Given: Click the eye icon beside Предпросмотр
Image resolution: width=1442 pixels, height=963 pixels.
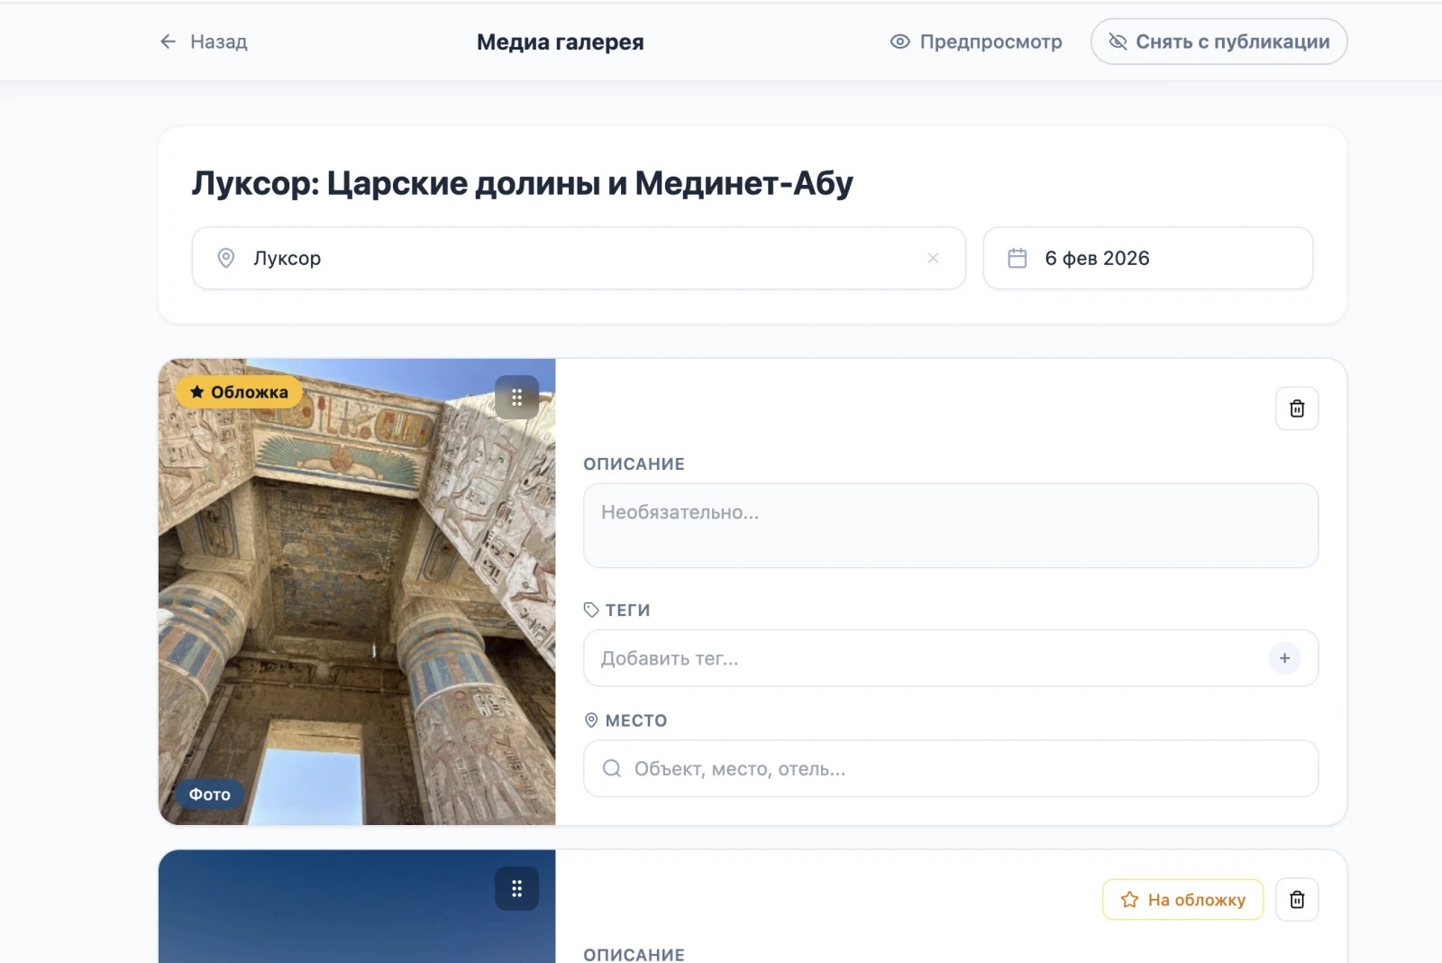Looking at the screenshot, I should point(899,41).
